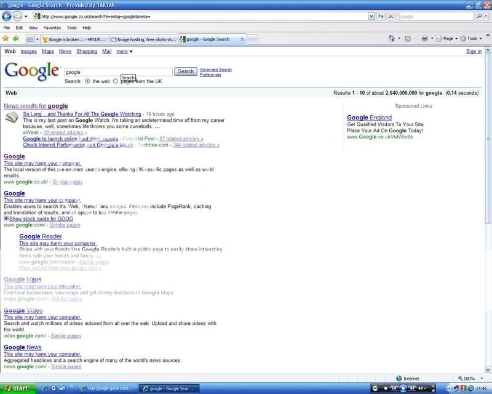Switch to the Image hosting tab
This screenshot has width=492, height=394.
(144, 39)
